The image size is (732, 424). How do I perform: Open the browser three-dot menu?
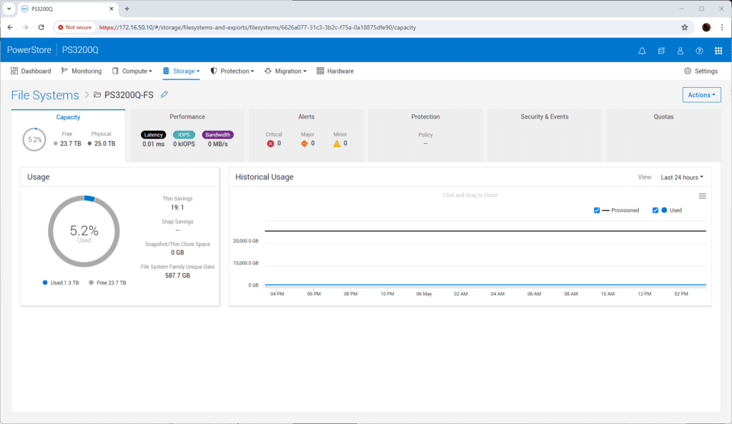(x=722, y=28)
